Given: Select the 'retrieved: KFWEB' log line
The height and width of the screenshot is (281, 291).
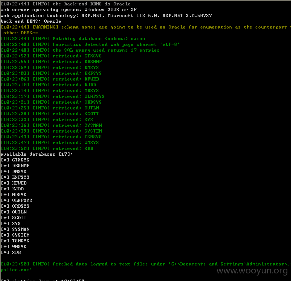Looking at the screenshot, I should (x=50, y=79).
